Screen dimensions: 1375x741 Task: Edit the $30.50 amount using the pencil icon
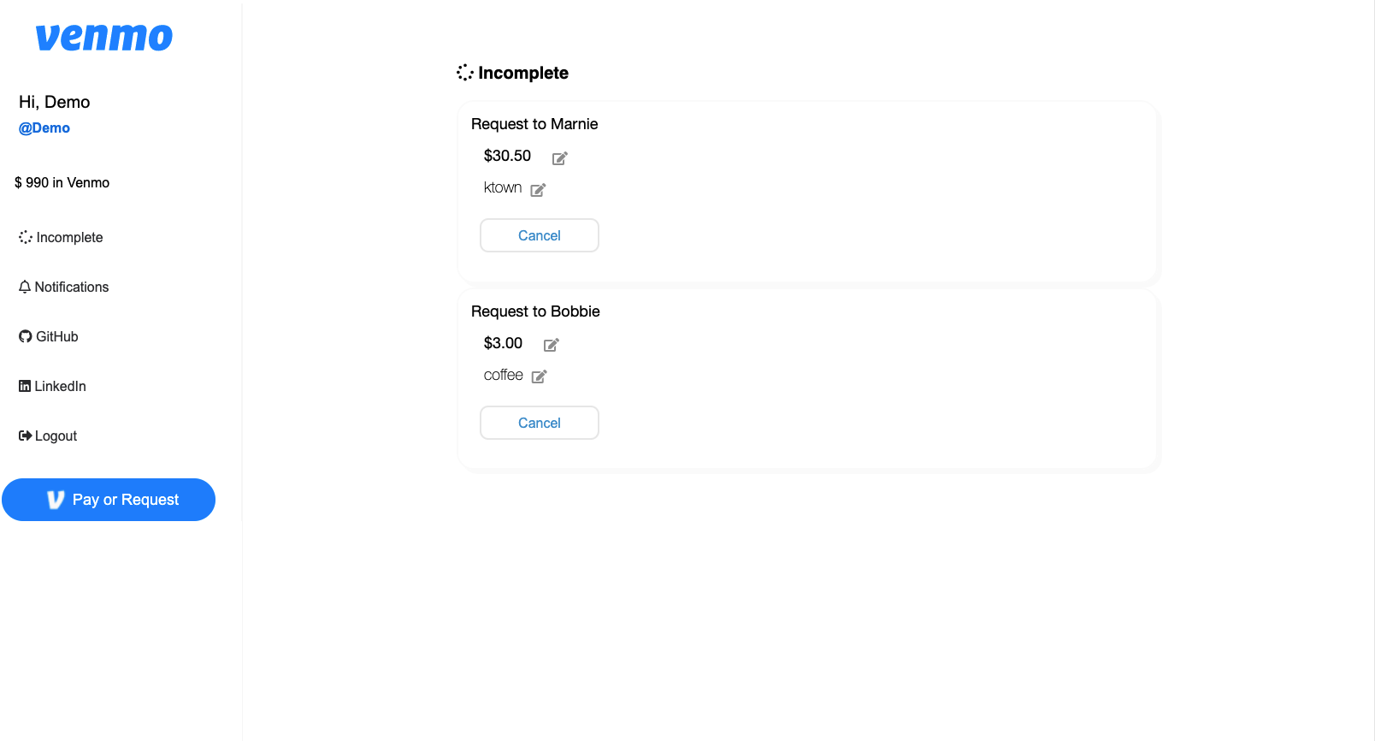pyautogui.click(x=559, y=158)
